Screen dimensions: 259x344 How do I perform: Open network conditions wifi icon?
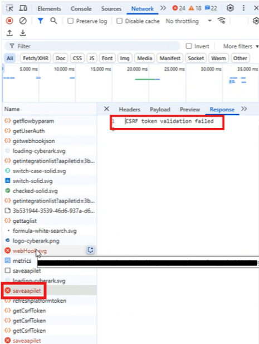pos(221,21)
